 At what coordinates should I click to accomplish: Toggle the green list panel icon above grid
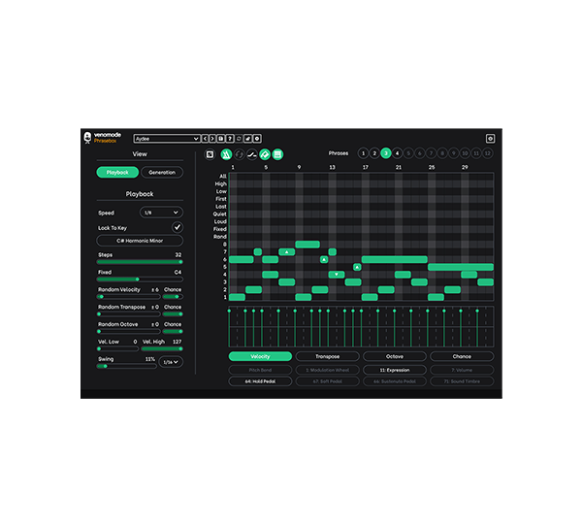pyautogui.click(x=277, y=154)
